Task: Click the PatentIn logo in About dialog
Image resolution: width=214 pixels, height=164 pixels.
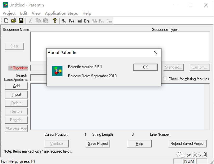Action: [x=57, y=71]
